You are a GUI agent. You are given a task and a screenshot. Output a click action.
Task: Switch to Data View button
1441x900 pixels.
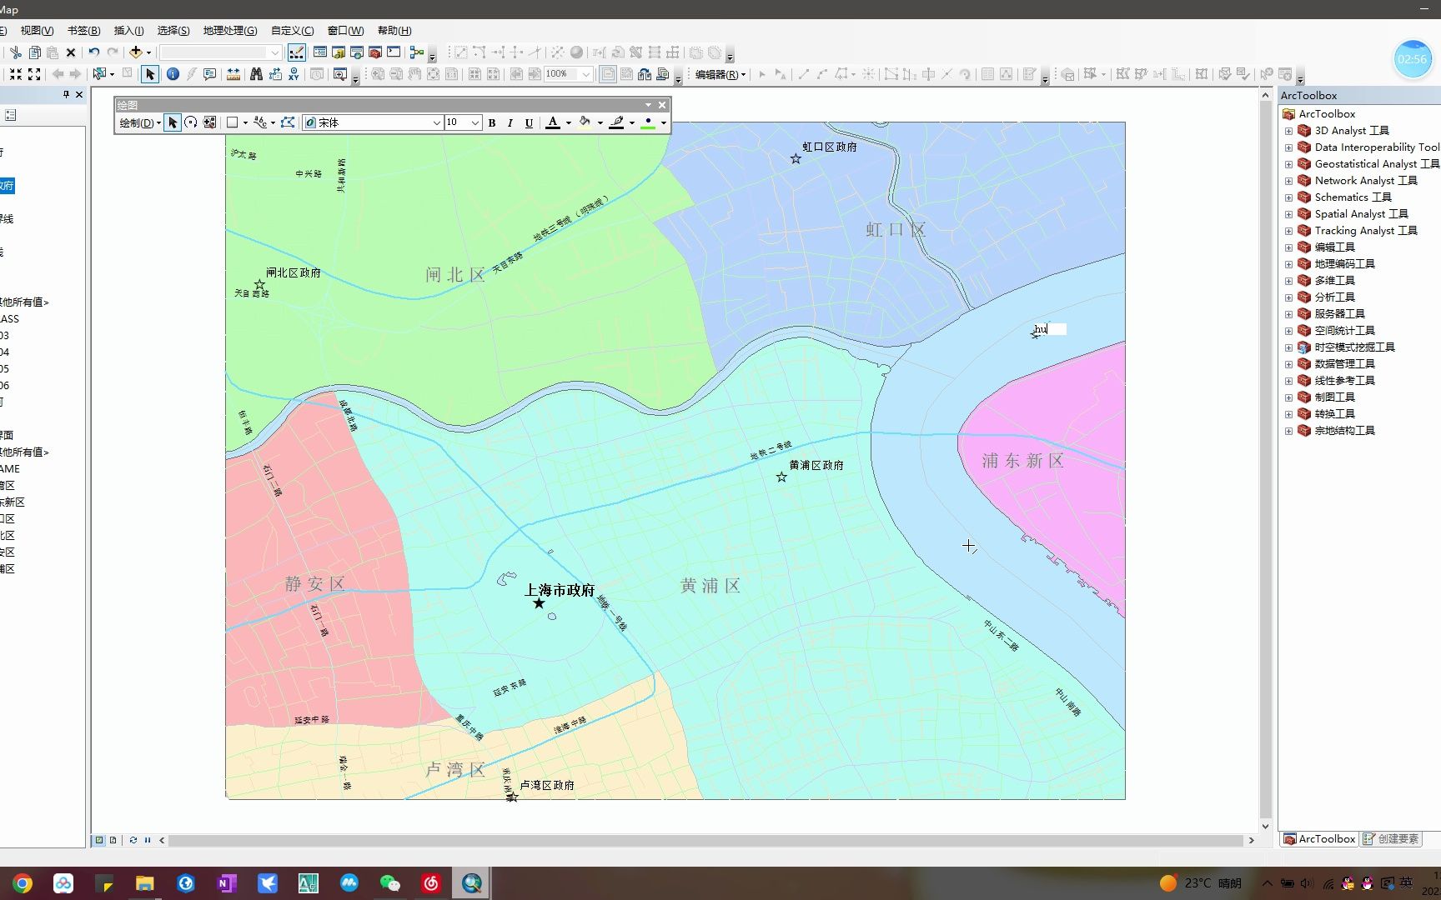click(99, 840)
